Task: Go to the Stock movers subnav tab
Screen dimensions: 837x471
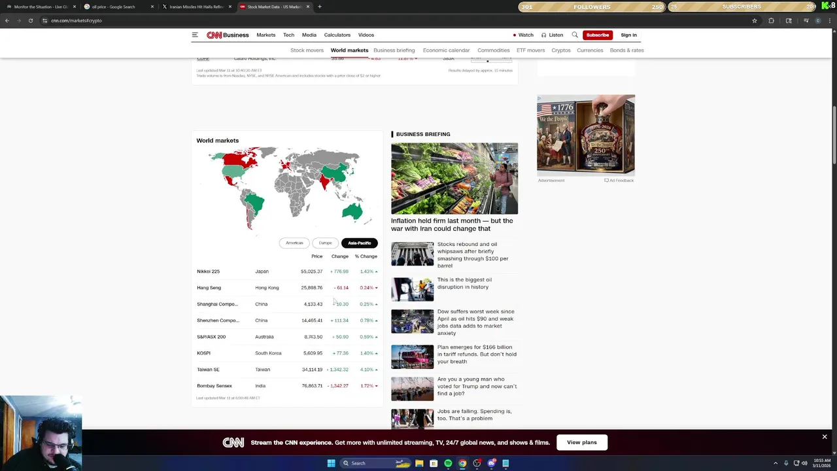Action: [307, 50]
